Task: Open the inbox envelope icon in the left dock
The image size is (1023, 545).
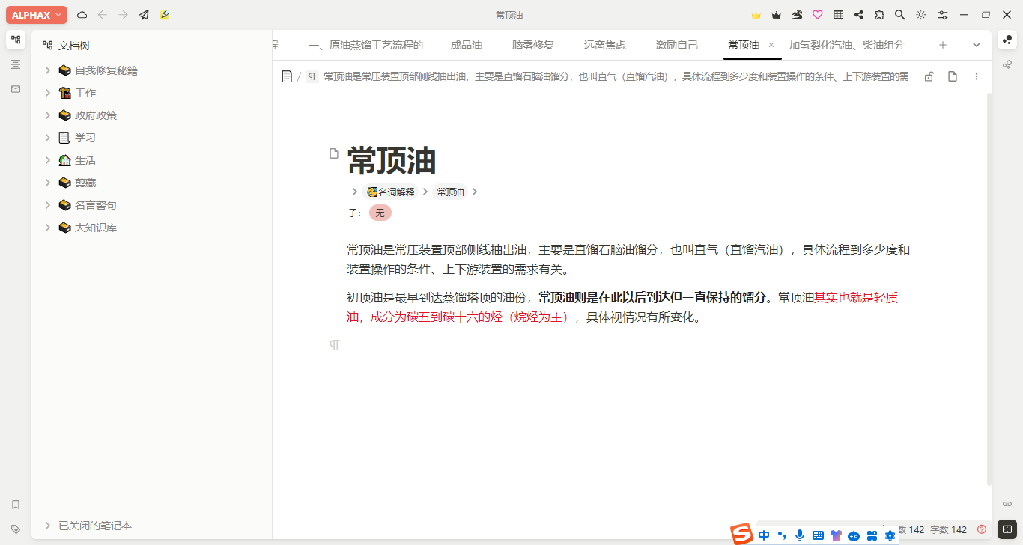Action: point(16,89)
